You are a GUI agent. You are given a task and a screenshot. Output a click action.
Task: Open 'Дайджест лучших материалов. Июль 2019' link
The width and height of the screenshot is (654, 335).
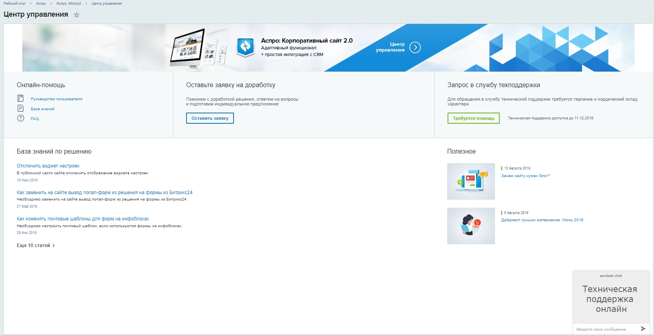[542, 220]
